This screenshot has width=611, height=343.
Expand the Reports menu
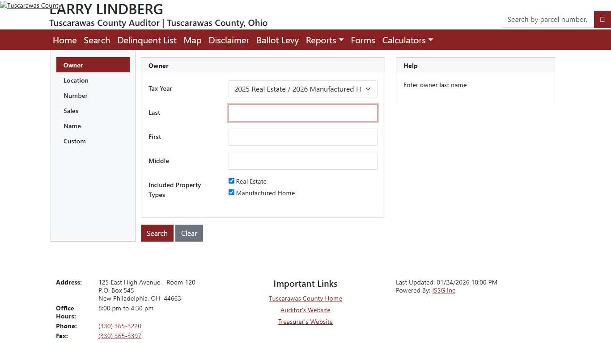(x=324, y=40)
